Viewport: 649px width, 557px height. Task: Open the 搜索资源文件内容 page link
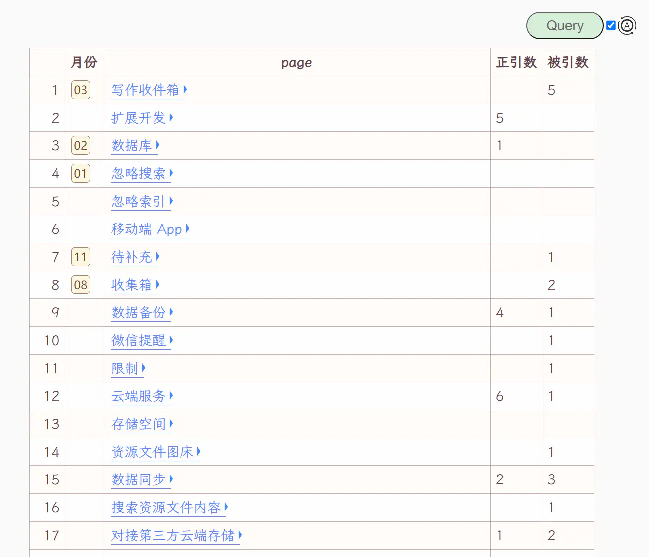(x=166, y=507)
